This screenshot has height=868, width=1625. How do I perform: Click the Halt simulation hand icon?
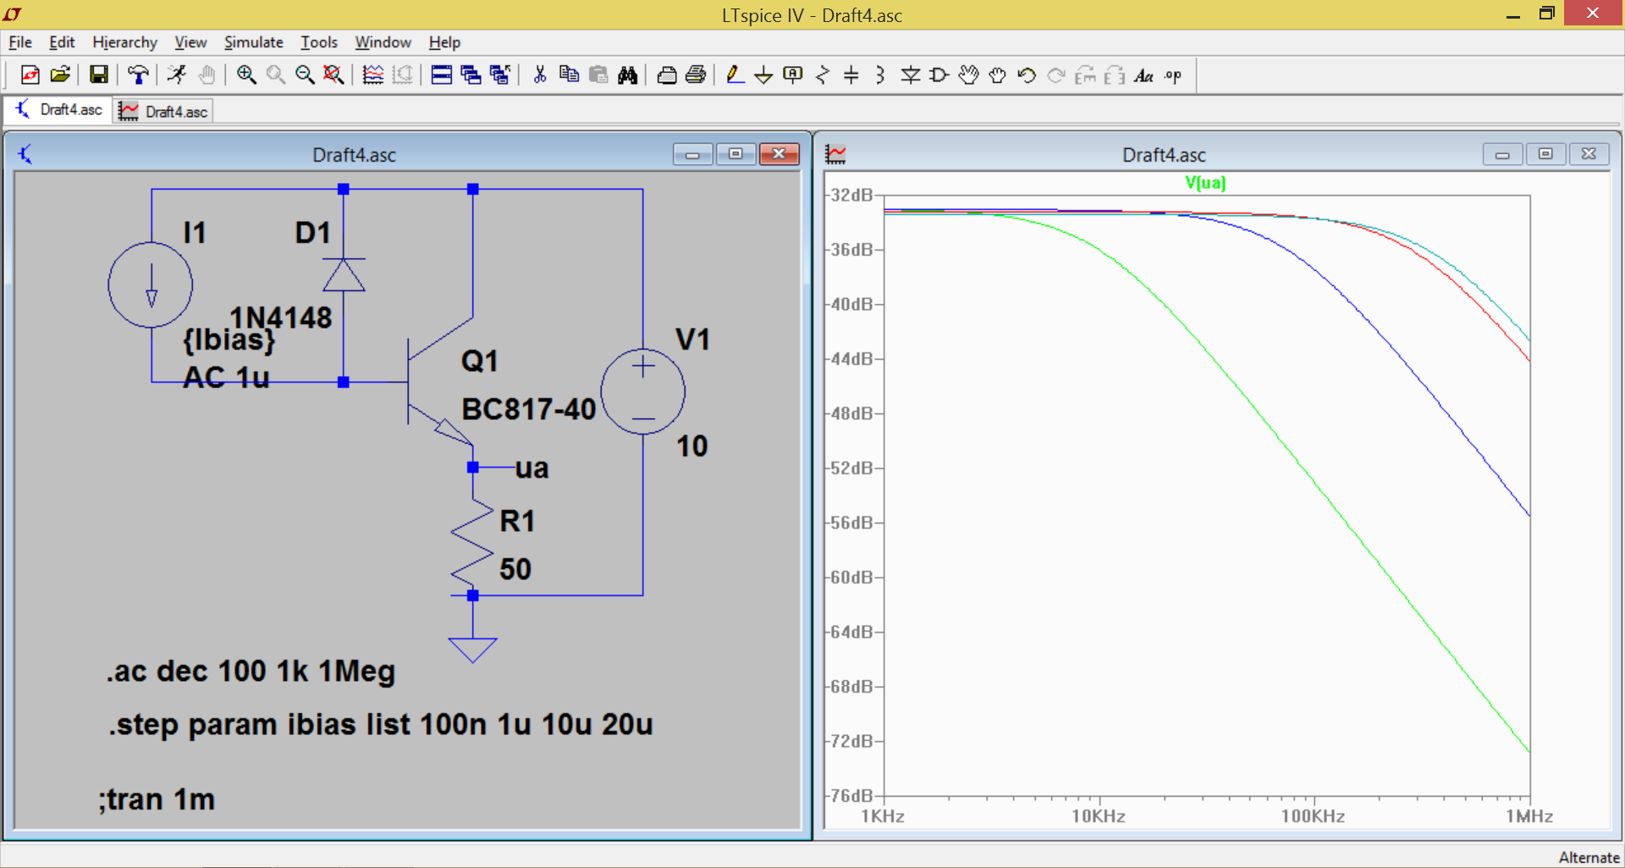pos(207,75)
